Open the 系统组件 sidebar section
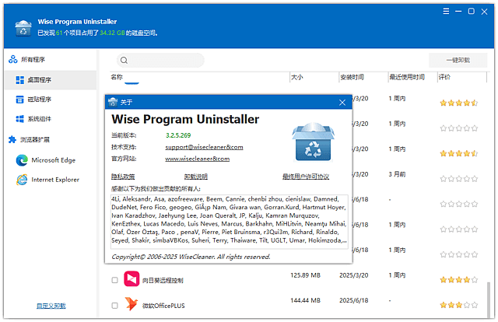 click(x=36, y=119)
